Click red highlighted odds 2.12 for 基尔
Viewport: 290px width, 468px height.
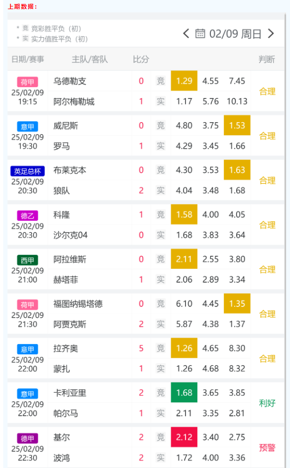(184, 437)
